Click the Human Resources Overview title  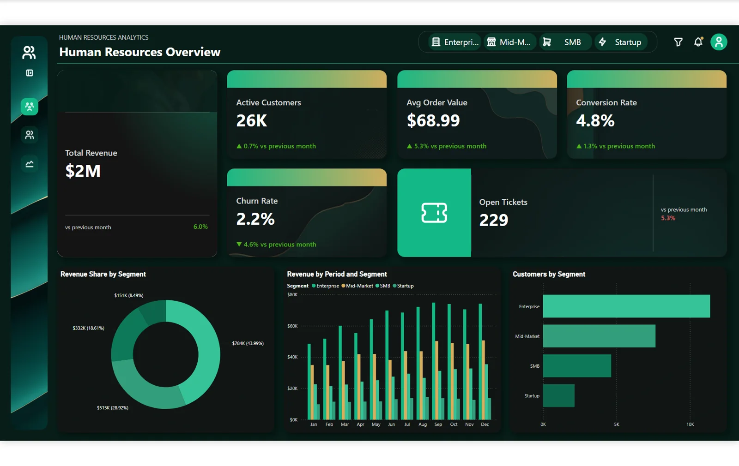click(x=140, y=52)
